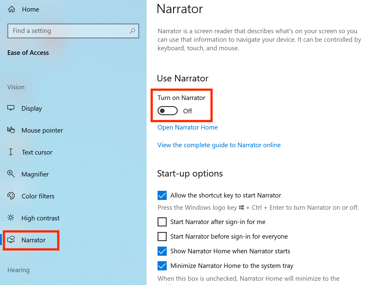Select Text cursor in the sidebar
This screenshot has height=285, width=367.
[x=37, y=152]
